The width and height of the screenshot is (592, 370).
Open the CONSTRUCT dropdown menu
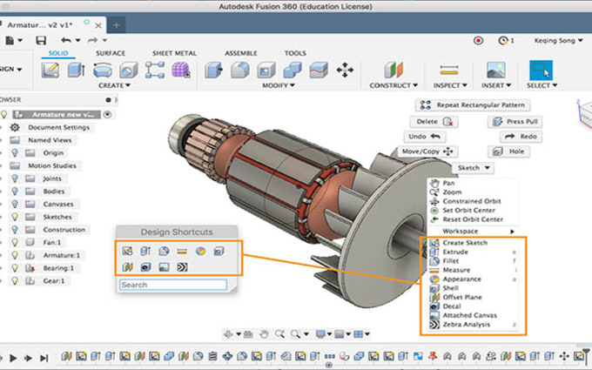[x=394, y=85]
